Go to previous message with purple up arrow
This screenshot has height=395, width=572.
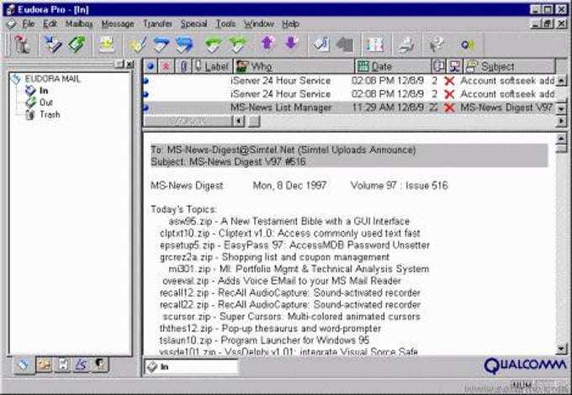[267, 44]
